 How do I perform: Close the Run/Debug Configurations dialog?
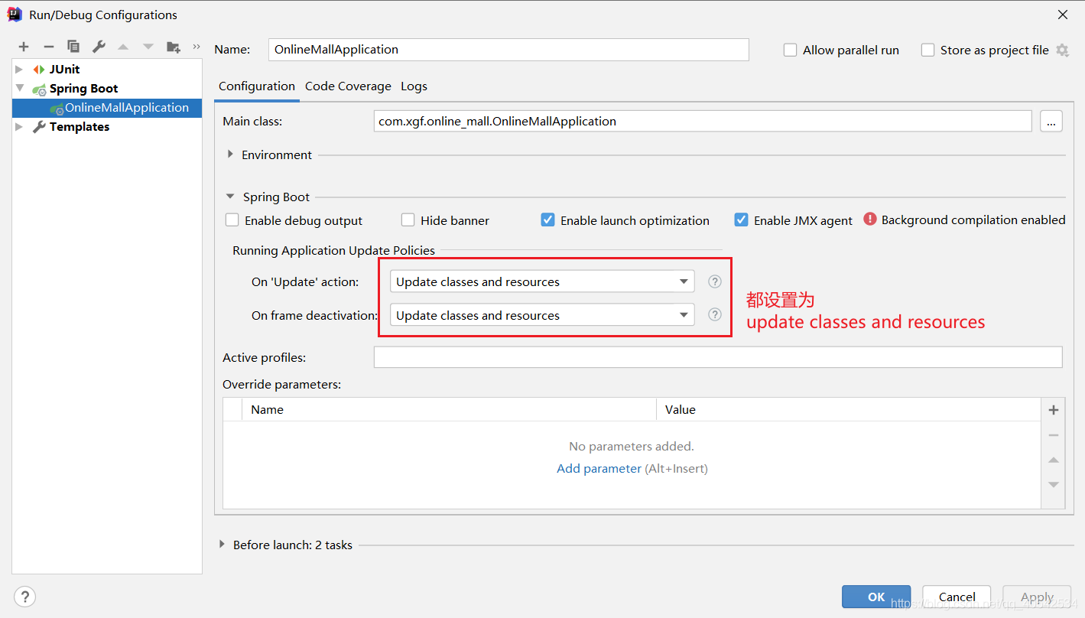tap(1063, 15)
